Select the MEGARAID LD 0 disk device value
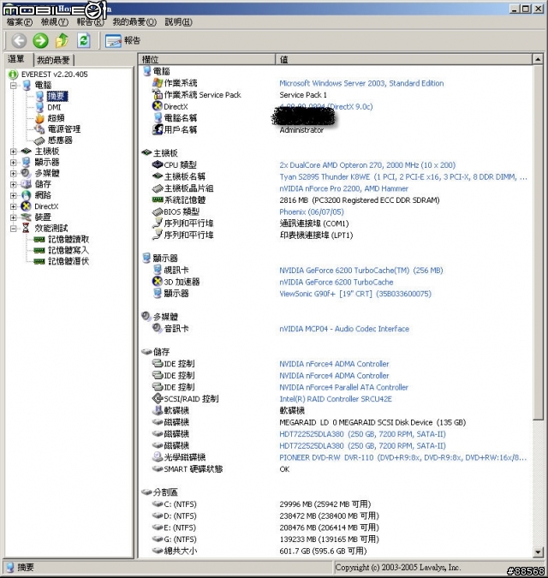548x578 pixels. coord(372,422)
